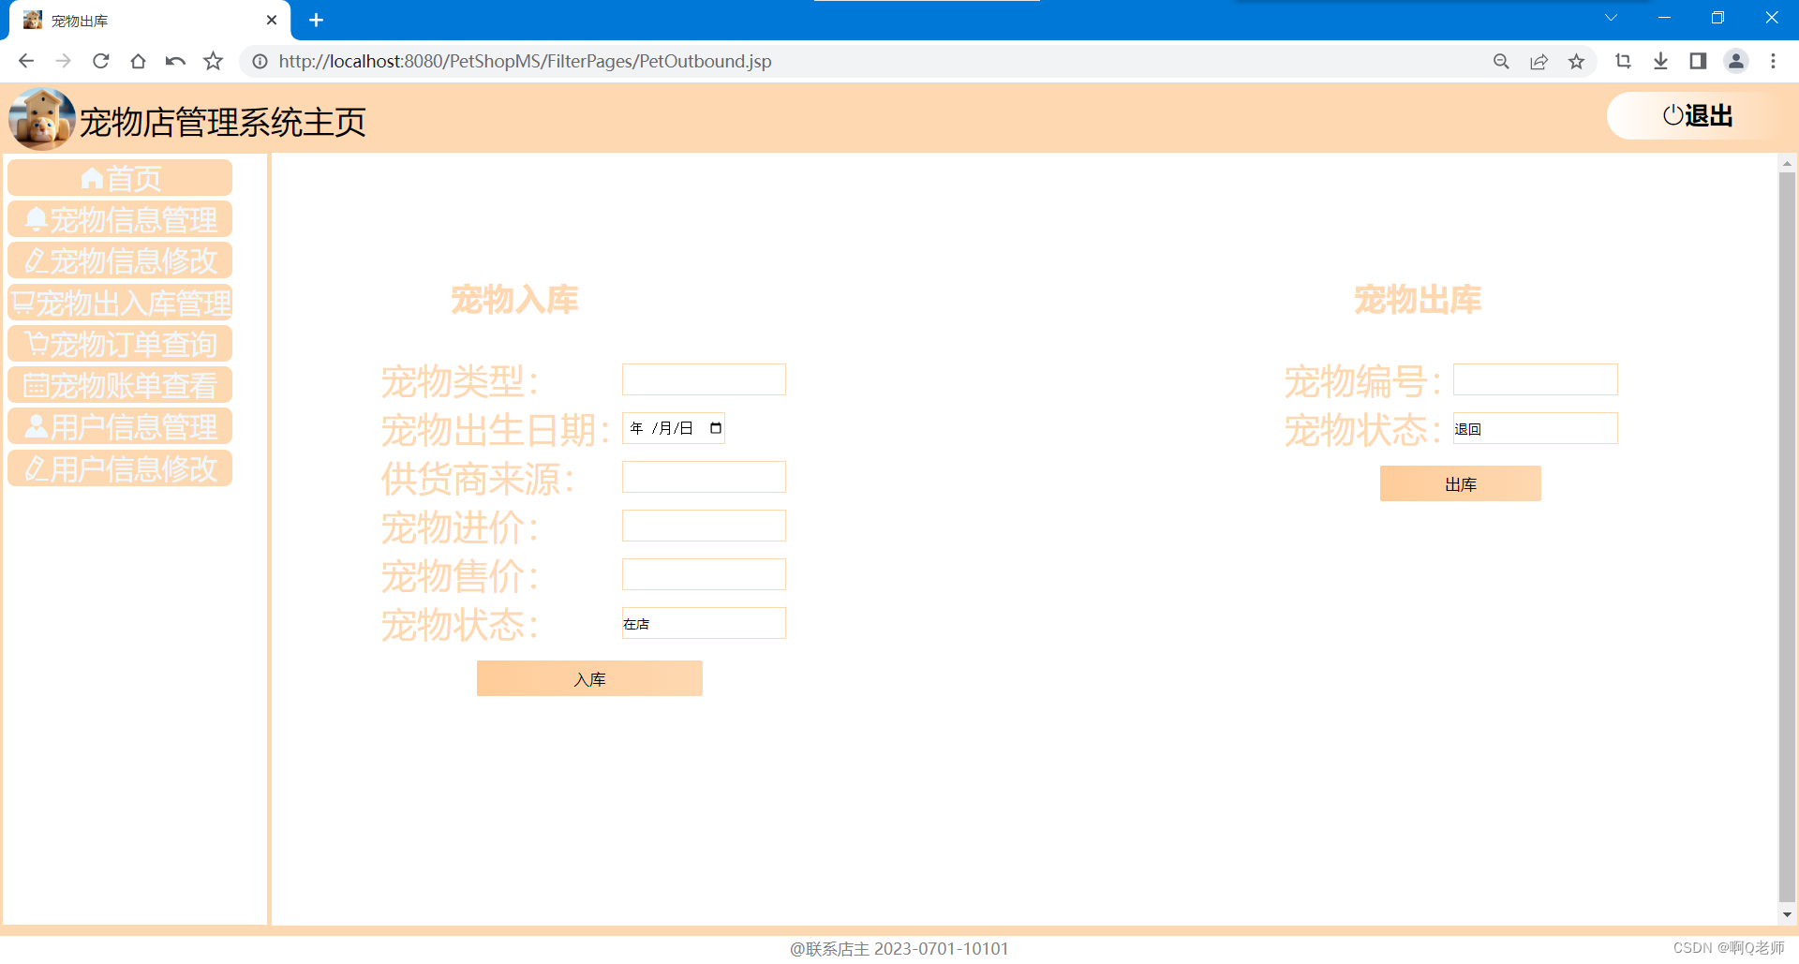Click the 宠物类型 input field
The width and height of the screenshot is (1799, 964).
coord(704,379)
